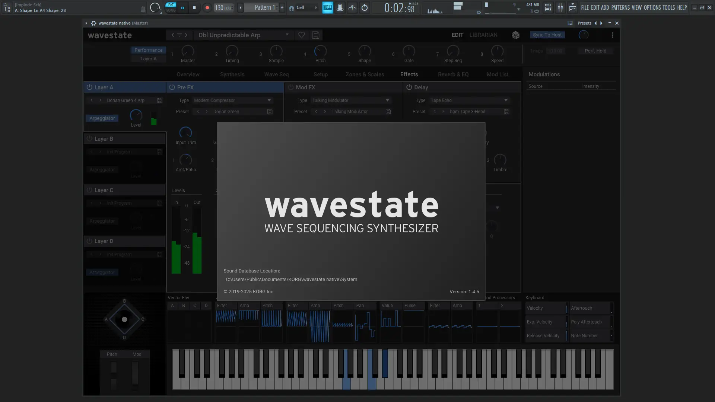This screenshot has width=715, height=402.
Task: Disable the Pre FX power switch
Action: click(x=172, y=87)
